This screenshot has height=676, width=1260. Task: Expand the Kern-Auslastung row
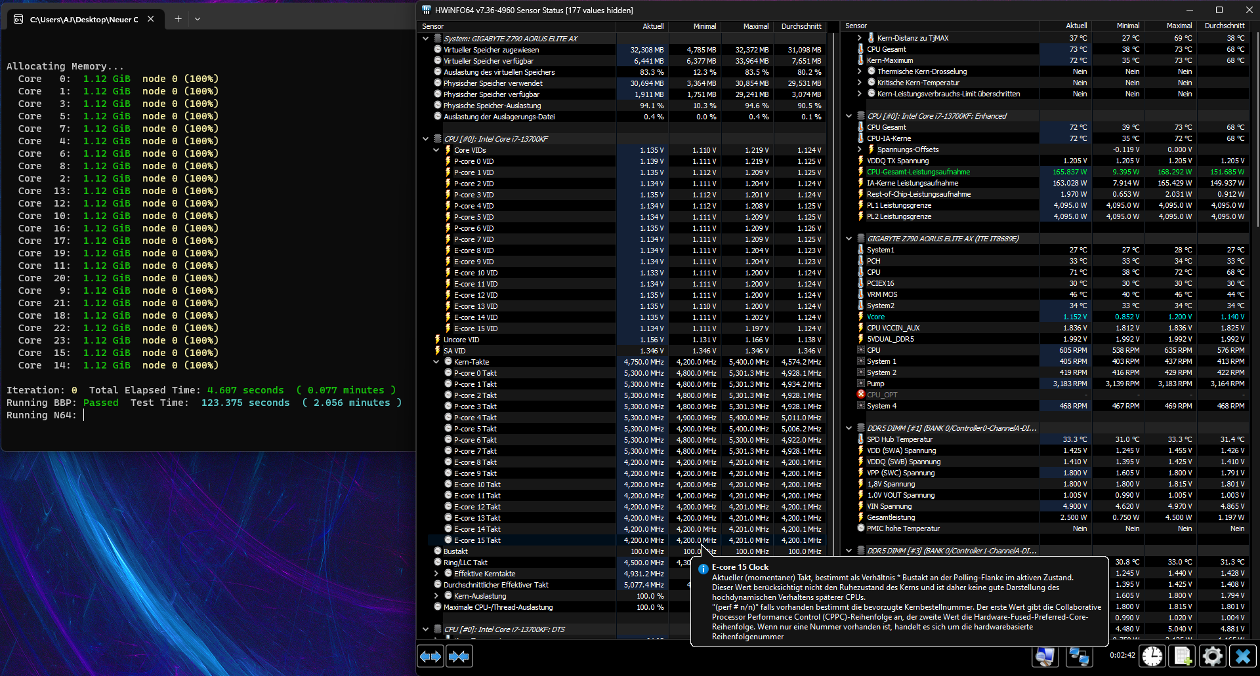pyautogui.click(x=436, y=596)
